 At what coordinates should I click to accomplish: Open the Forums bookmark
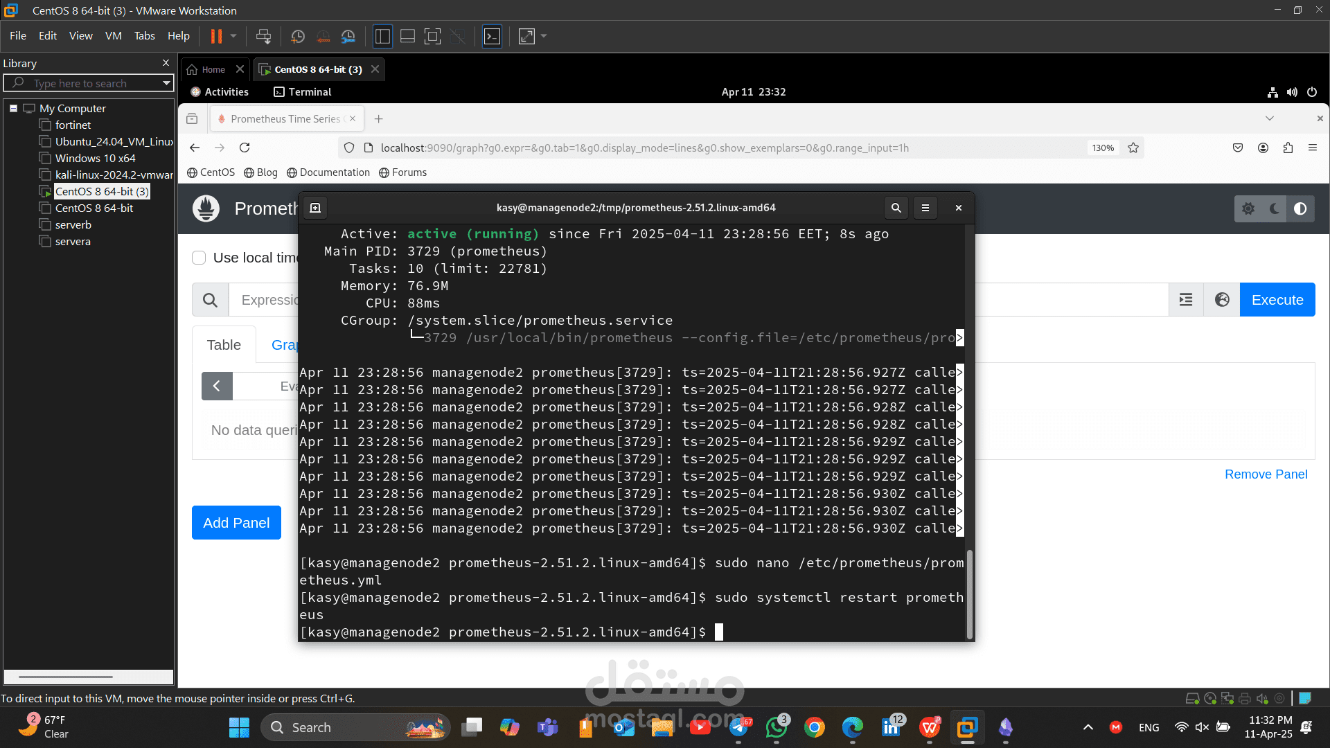pyautogui.click(x=402, y=172)
